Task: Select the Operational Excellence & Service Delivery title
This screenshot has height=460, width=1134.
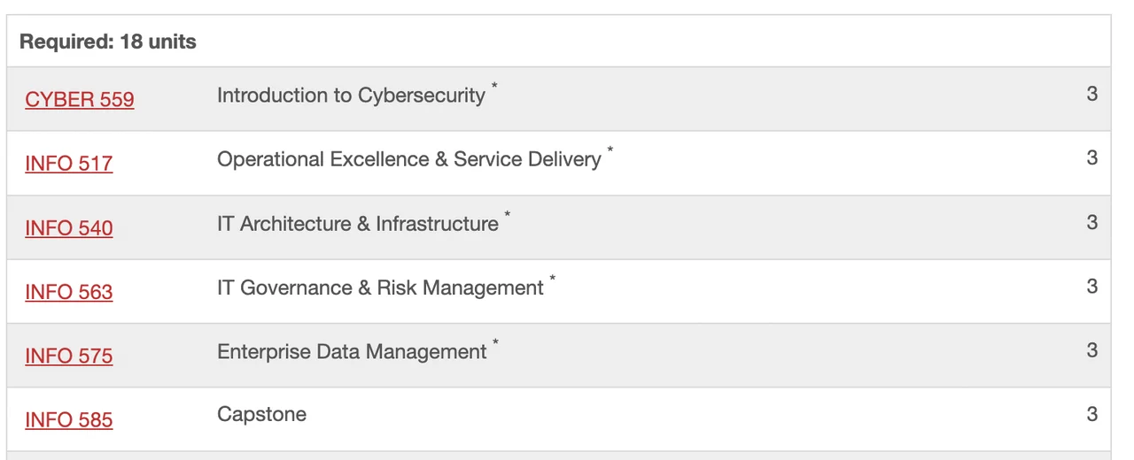Action: [x=408, y=159]
